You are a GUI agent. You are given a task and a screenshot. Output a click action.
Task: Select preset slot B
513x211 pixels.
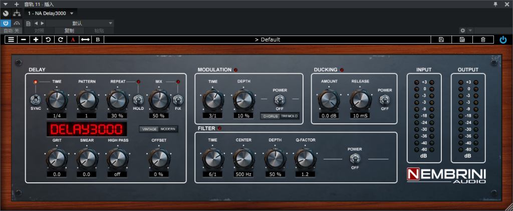[x=98, y=40]
